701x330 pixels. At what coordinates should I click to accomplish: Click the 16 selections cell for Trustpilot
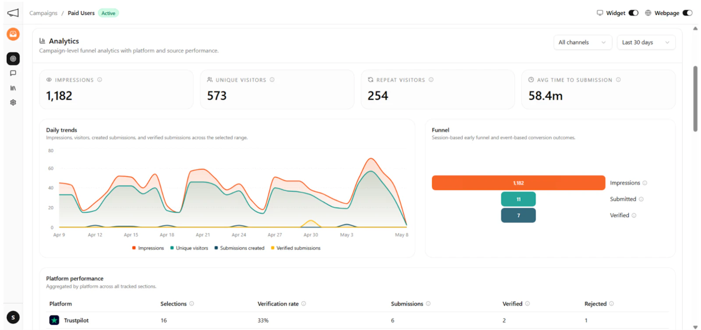pos(164,320)
